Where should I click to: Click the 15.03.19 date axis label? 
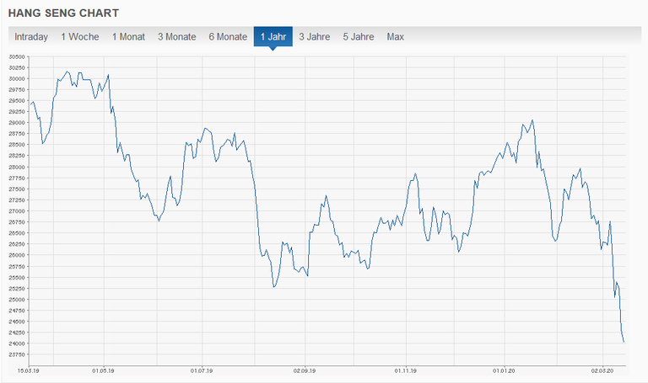(x=30, y=370)
